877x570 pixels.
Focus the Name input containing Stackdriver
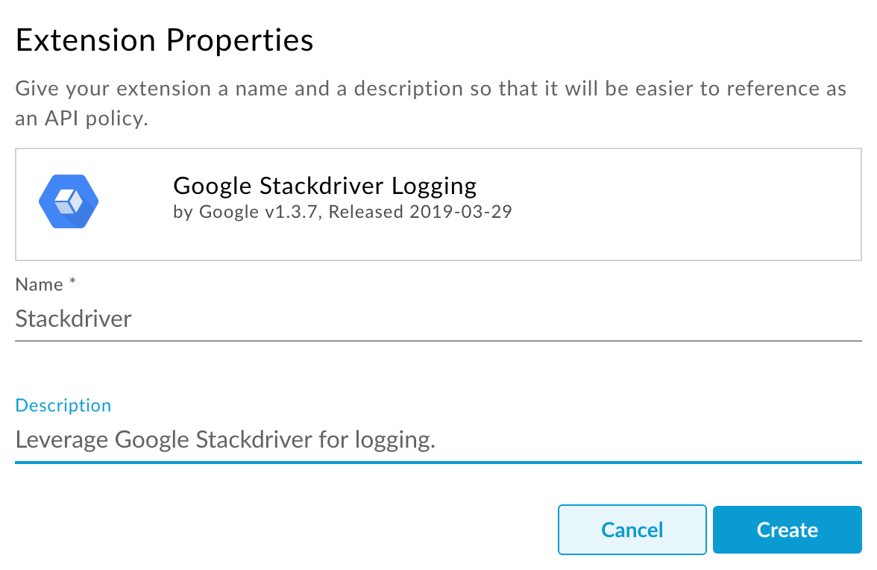click(x=438, y=319)
